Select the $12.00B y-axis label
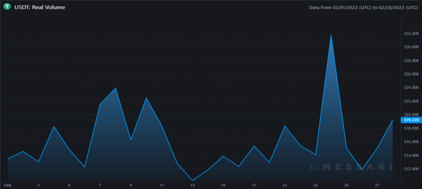Image resolution: width=422 pixels, height=189 pixels. [x=412, y=169]
